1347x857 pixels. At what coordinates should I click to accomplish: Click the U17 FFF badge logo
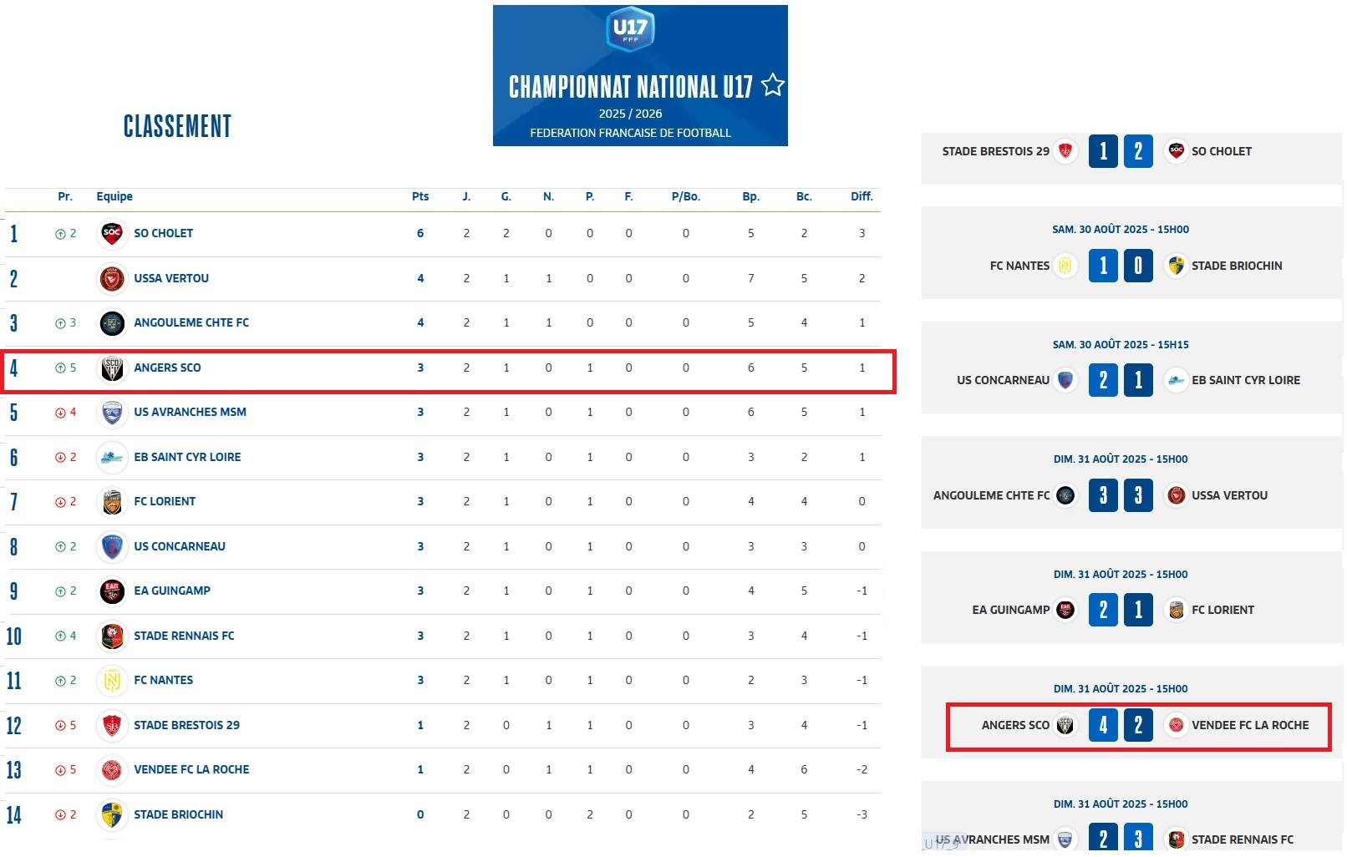(630, 29)
